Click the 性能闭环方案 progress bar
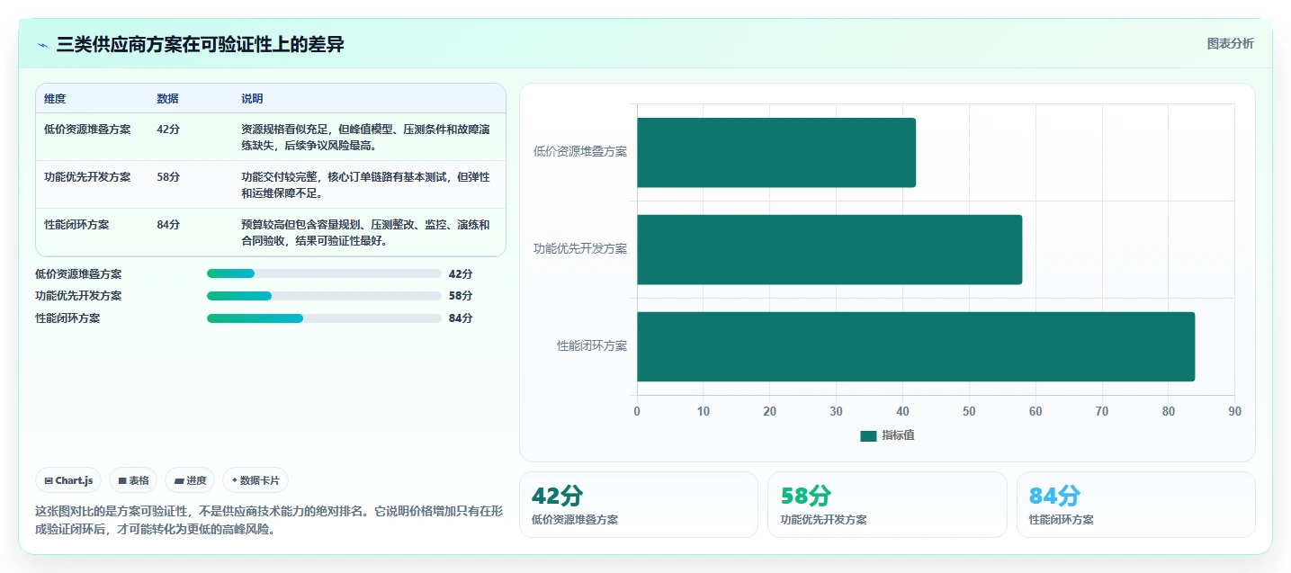1291x573 pixels. (x=324, y=318)
